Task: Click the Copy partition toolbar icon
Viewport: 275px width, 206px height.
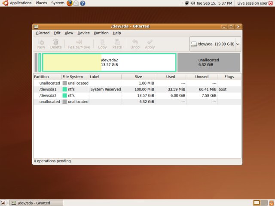Action: click(102, 44)
